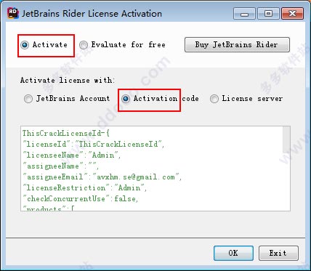Click the "checkConcurrentUse":false line

[81, 199]
